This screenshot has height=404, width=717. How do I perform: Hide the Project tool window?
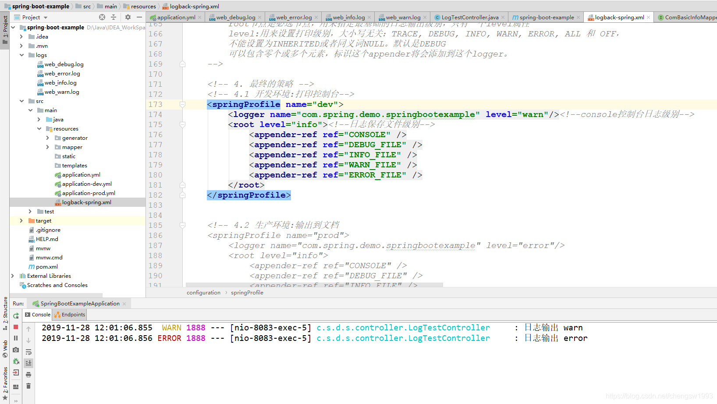(139, 17)
